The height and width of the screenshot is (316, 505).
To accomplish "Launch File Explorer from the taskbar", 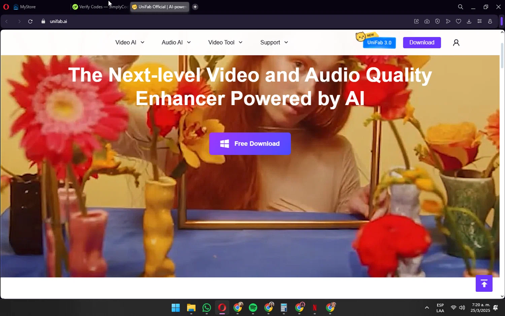I will 191,308.
